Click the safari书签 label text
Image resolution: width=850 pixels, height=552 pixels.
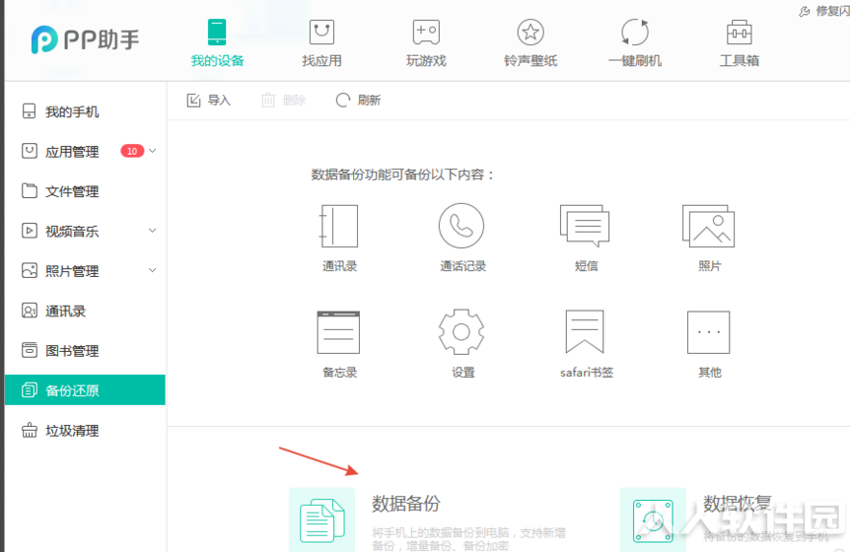tap(587, 373)
